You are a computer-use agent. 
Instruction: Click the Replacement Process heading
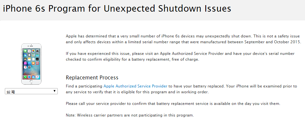[x=92, y=77]
